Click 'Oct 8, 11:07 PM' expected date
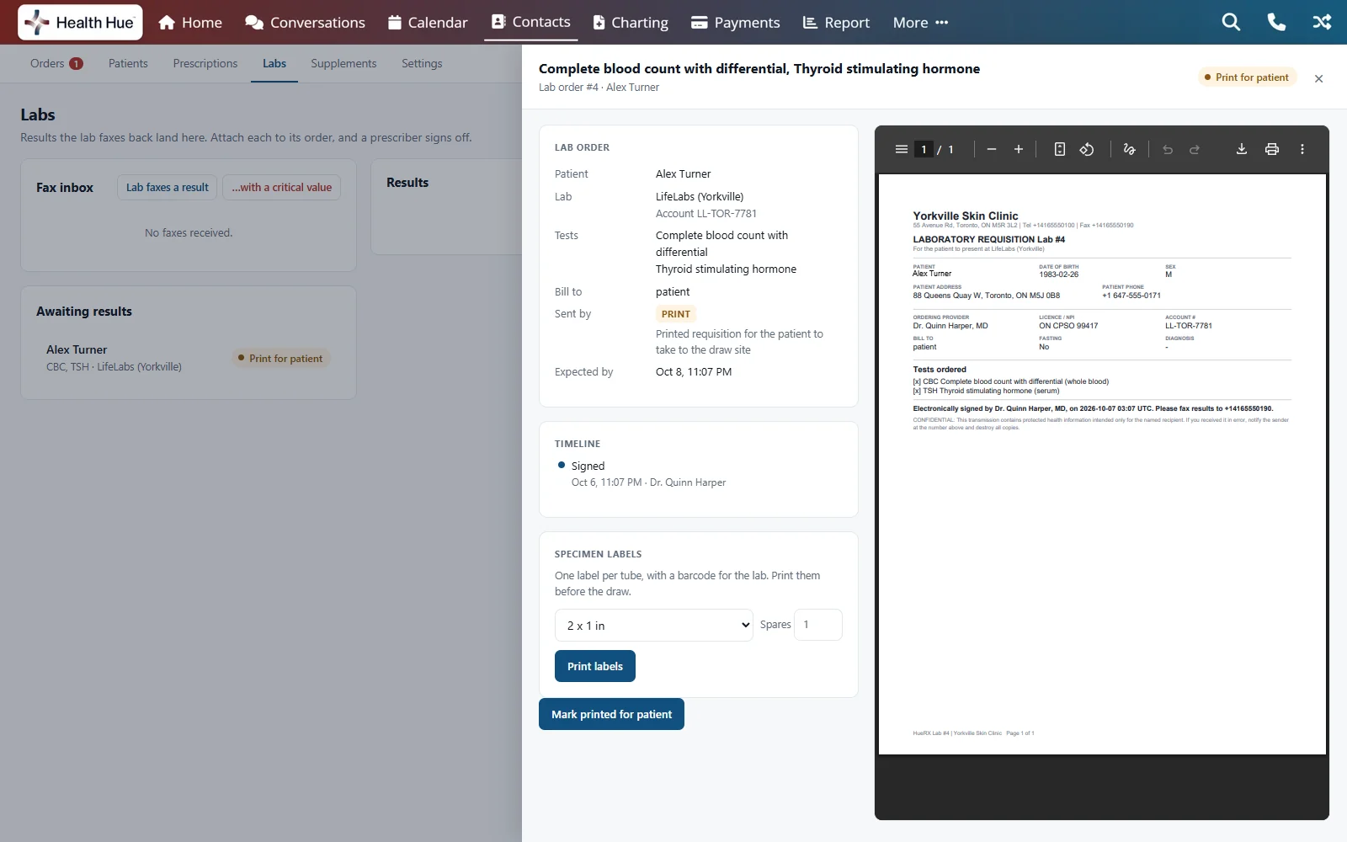 point(694,371)
